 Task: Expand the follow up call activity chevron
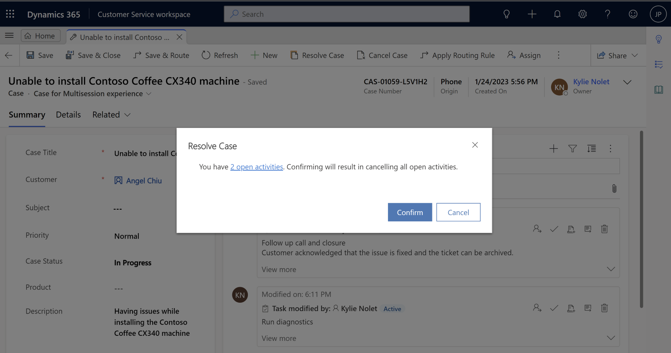pyautogui.click(x=611, y=269)
